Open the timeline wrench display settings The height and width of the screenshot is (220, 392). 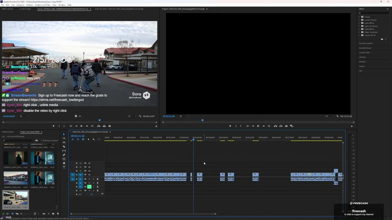pos(93,139)
